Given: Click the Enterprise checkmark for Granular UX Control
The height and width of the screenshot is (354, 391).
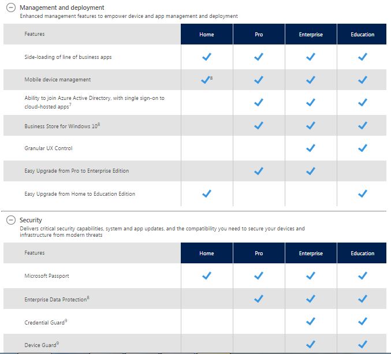Looking at the screenshot, I should click(311, 148).
